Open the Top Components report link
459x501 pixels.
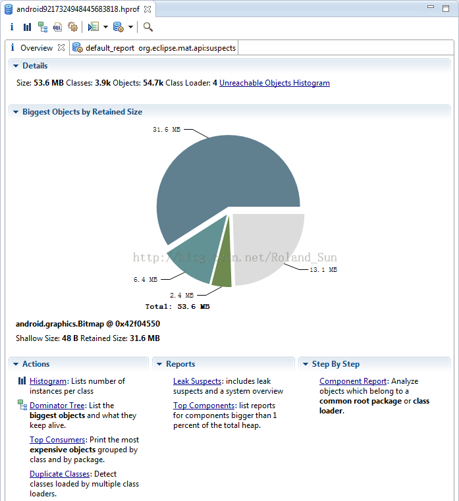click(x=204, y=406)
